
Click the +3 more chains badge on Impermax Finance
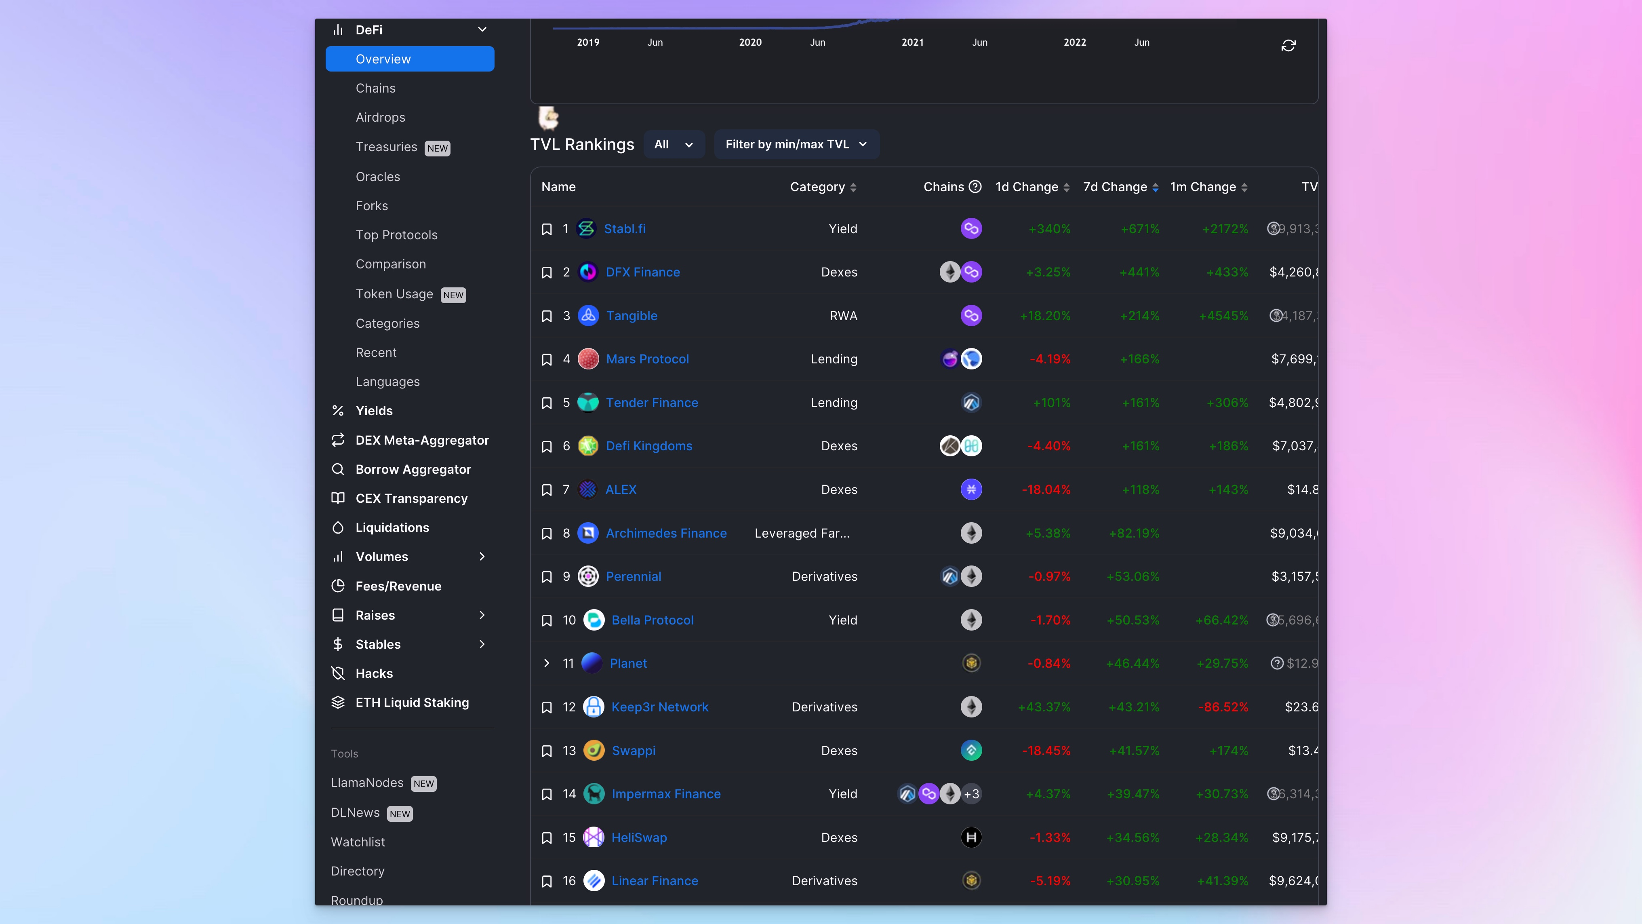click(971, 794)
